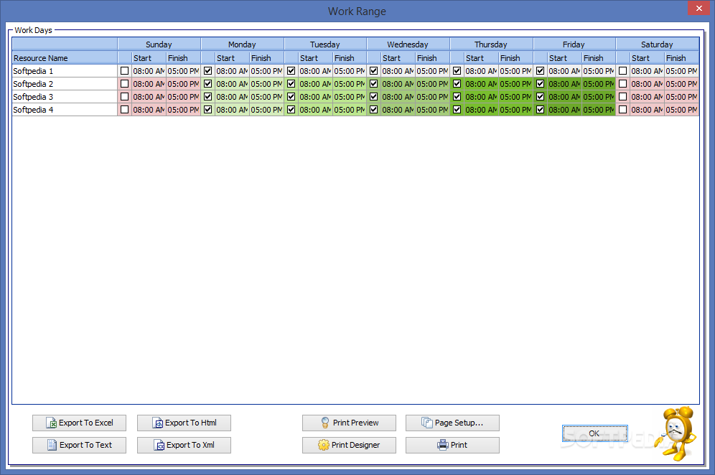This screenshot has width=715, height=475.
Task: Close the Work Range dialog
Action: pos(699,8)
